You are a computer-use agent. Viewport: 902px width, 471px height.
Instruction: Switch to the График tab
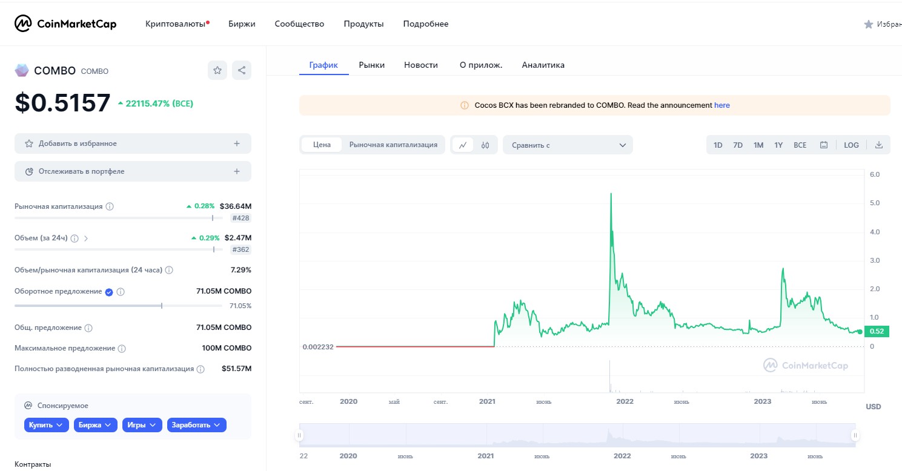click(323, 65)
